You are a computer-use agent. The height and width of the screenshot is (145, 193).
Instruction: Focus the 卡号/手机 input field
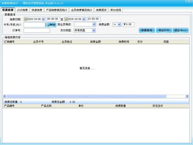34,25
